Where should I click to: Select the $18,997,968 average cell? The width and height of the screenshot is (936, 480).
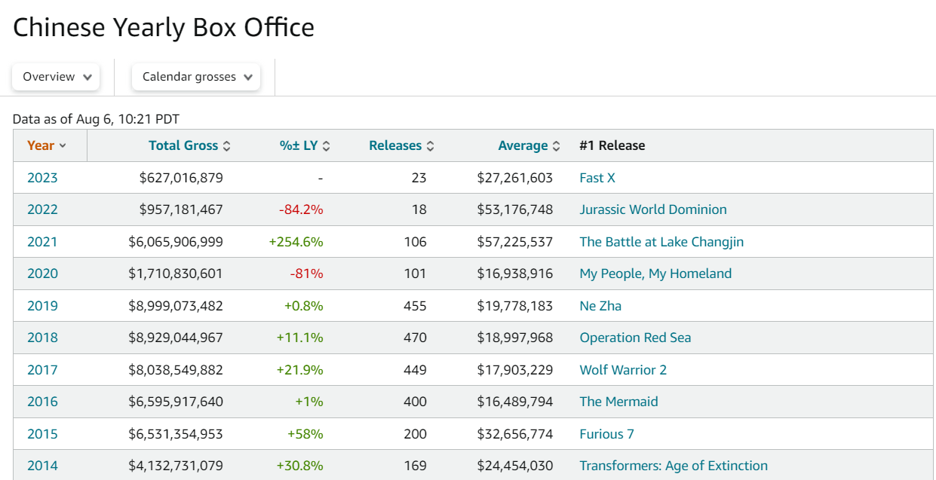(515, 338)
